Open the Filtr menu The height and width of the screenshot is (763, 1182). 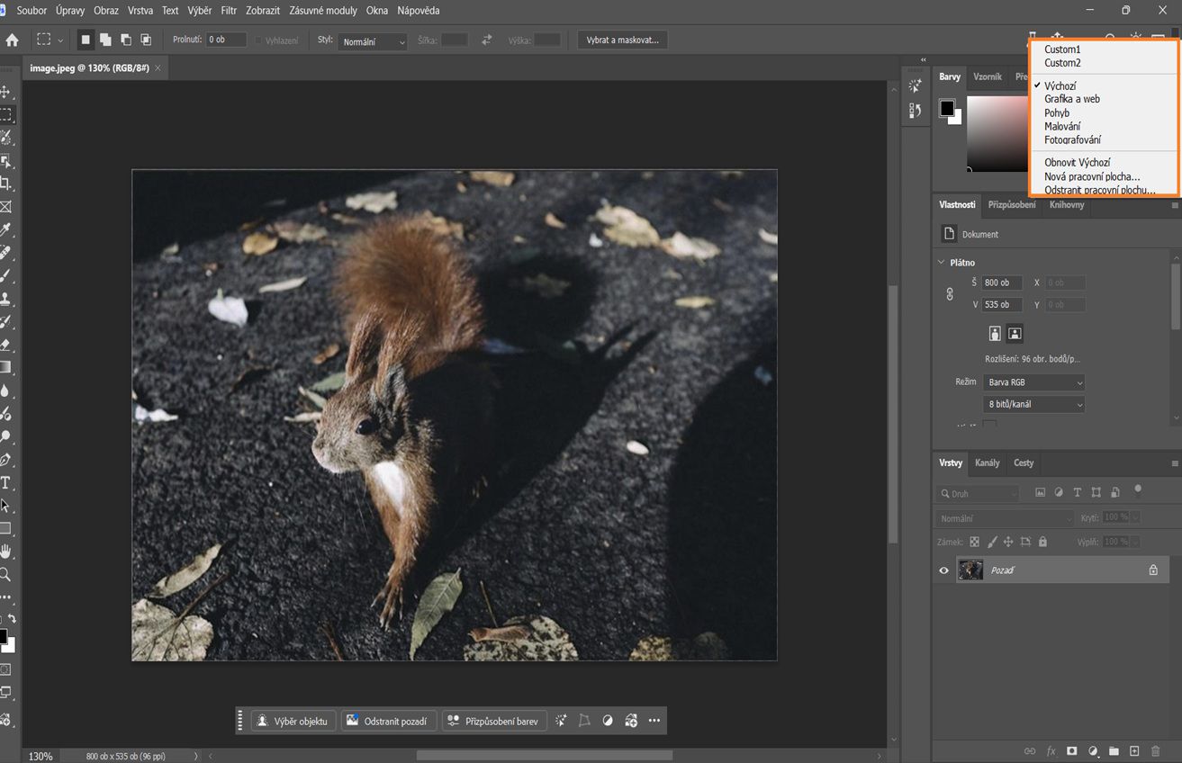(229, 10)
